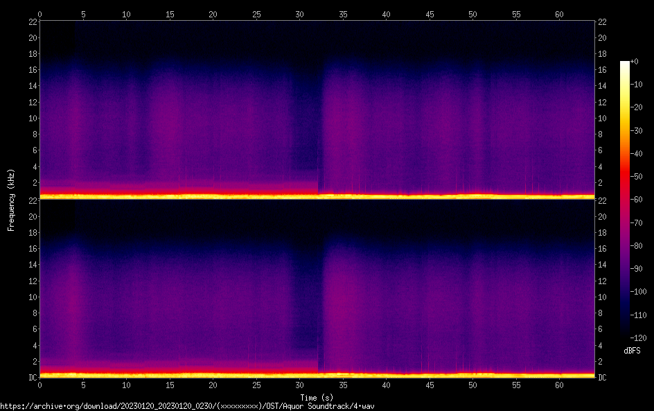654x411 pixels.
Task: Click the 15 tick on the top time axis
Action: pos(170,14)
